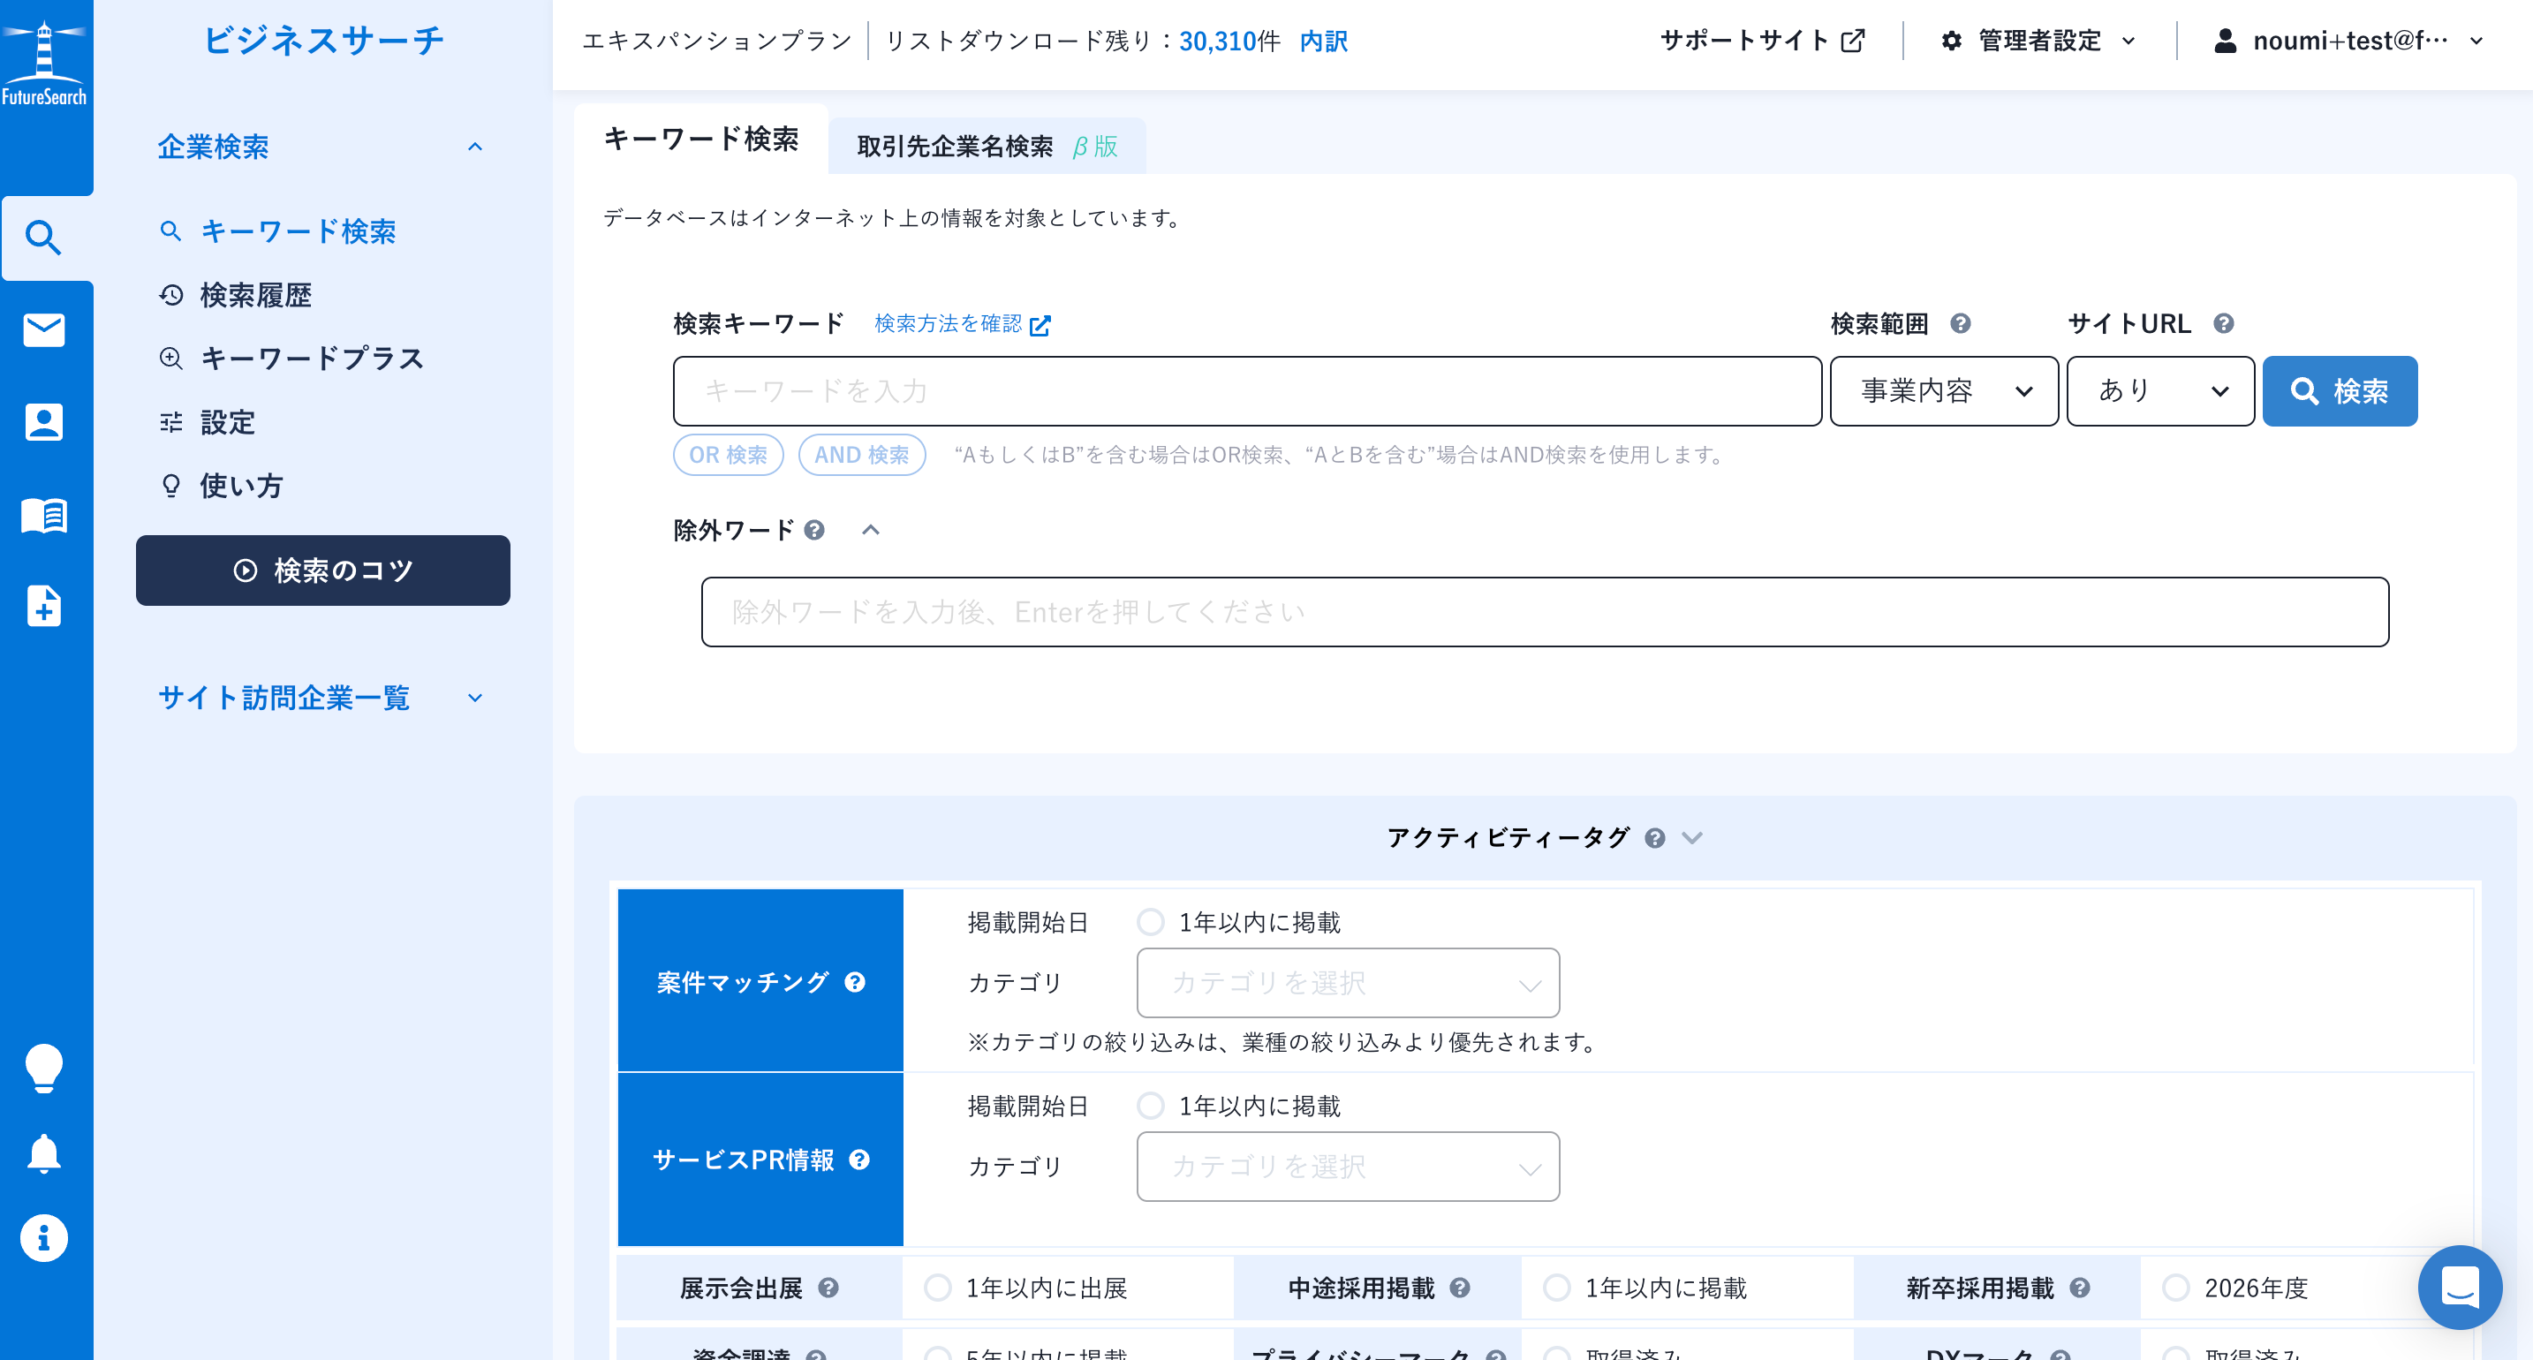
Task: Open the 事業内容 search range dropdown
Action: tap(1944, 391)
